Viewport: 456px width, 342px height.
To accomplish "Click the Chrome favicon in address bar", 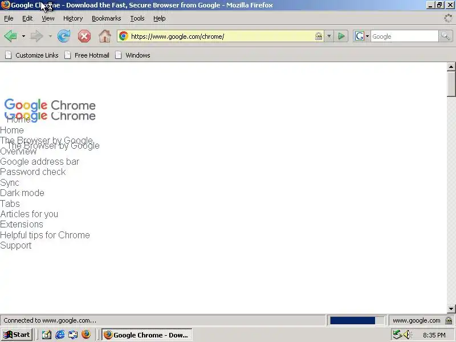I will click(124, 36).
